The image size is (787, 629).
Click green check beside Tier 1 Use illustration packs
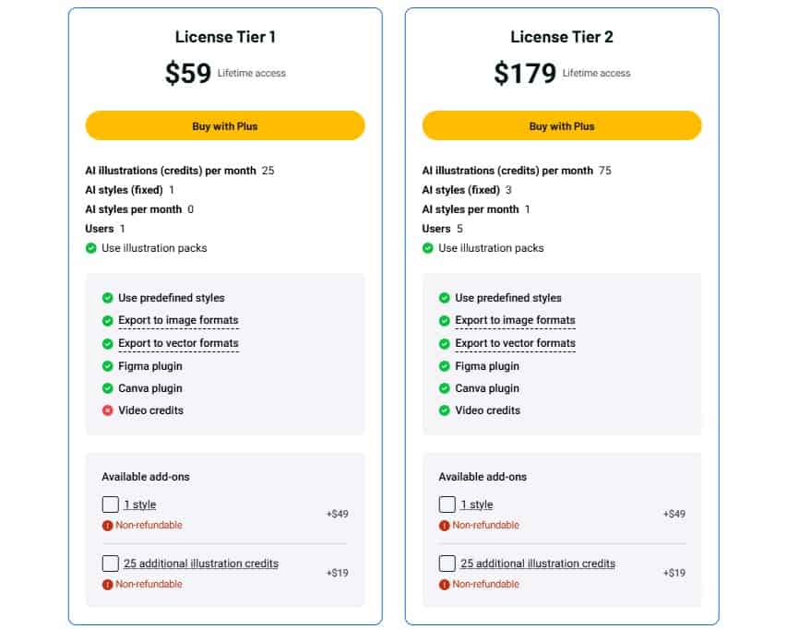tap(90, 248)
